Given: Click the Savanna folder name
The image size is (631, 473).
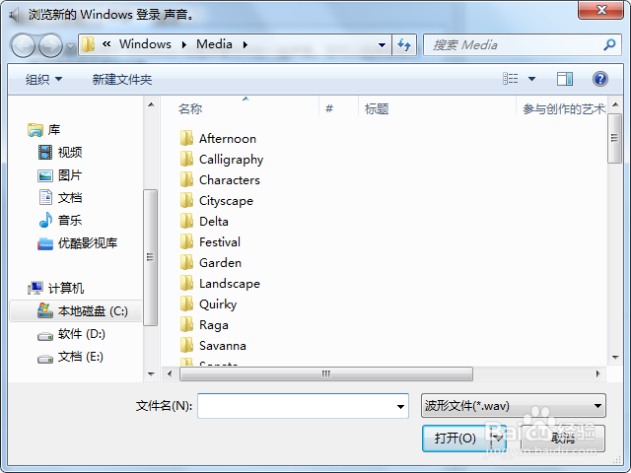Looking at the screenshot, I should 223,346.
